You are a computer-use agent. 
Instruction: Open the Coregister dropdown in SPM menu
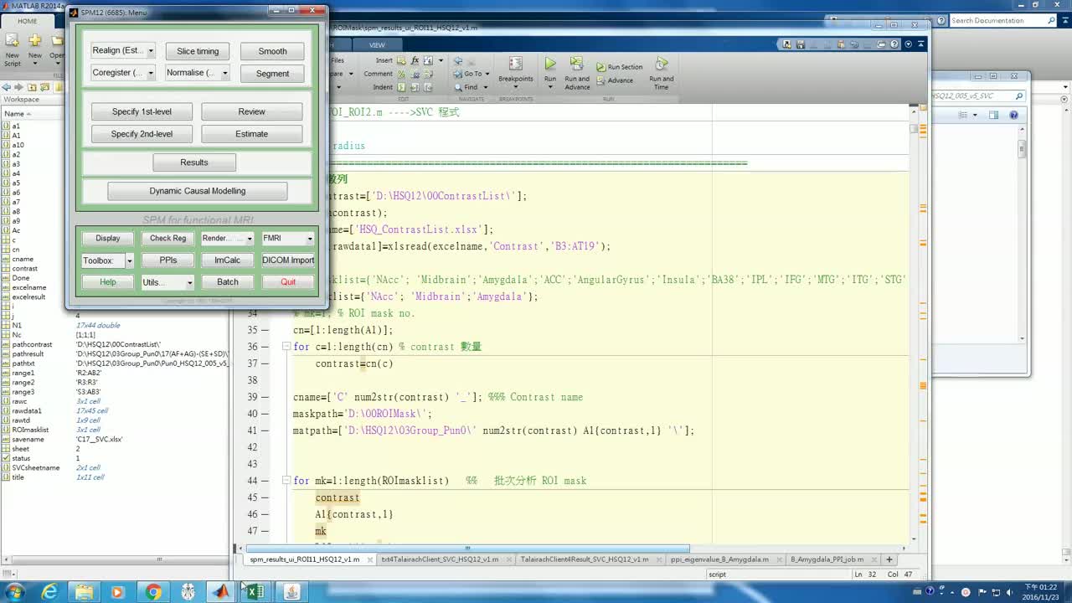coord(123,73)
